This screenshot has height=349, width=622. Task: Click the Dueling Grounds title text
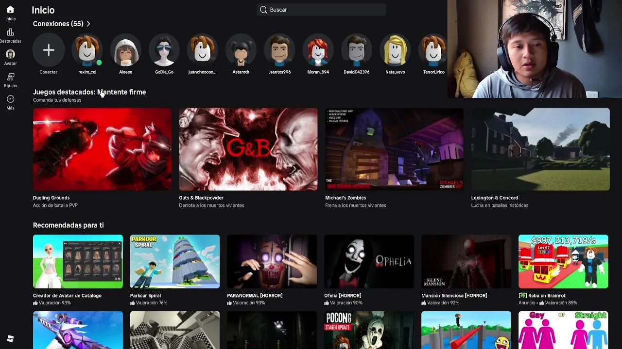point(51,198)
